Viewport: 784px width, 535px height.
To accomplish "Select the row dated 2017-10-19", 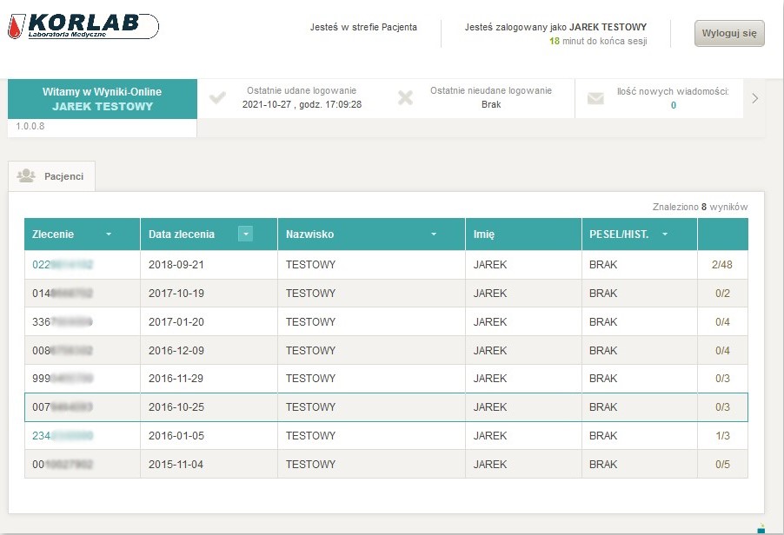I will tap(386, 294).
